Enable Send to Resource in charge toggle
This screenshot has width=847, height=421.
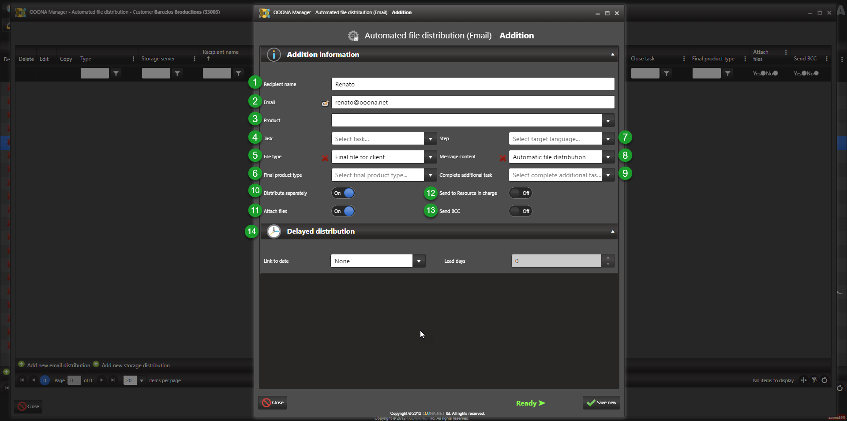pyautogui.click(x=521, y=193)
